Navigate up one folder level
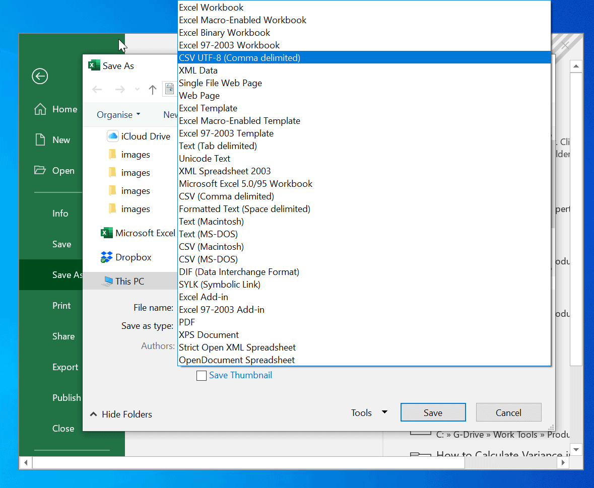This screenshot has height=488, width=594. (x=153, y=90)
